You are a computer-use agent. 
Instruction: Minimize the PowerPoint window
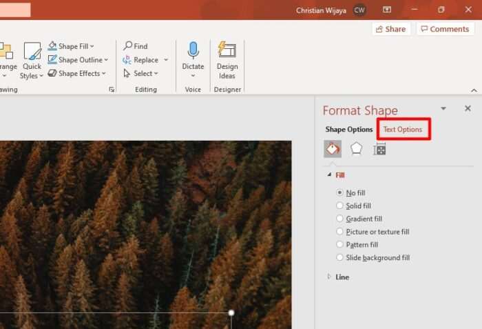[415, 10]
